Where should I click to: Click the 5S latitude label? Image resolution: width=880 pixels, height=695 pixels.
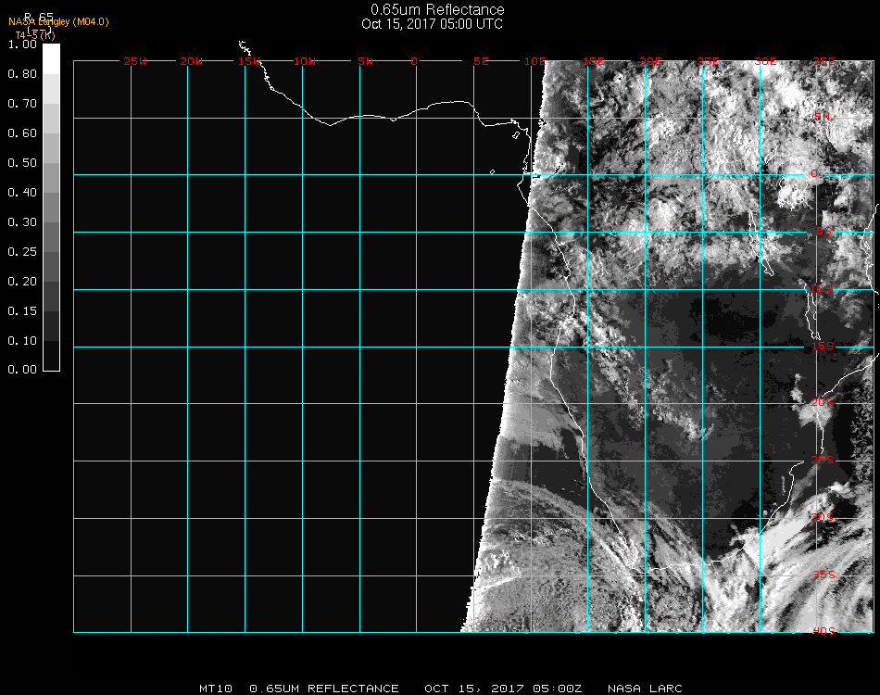(823, 232)
